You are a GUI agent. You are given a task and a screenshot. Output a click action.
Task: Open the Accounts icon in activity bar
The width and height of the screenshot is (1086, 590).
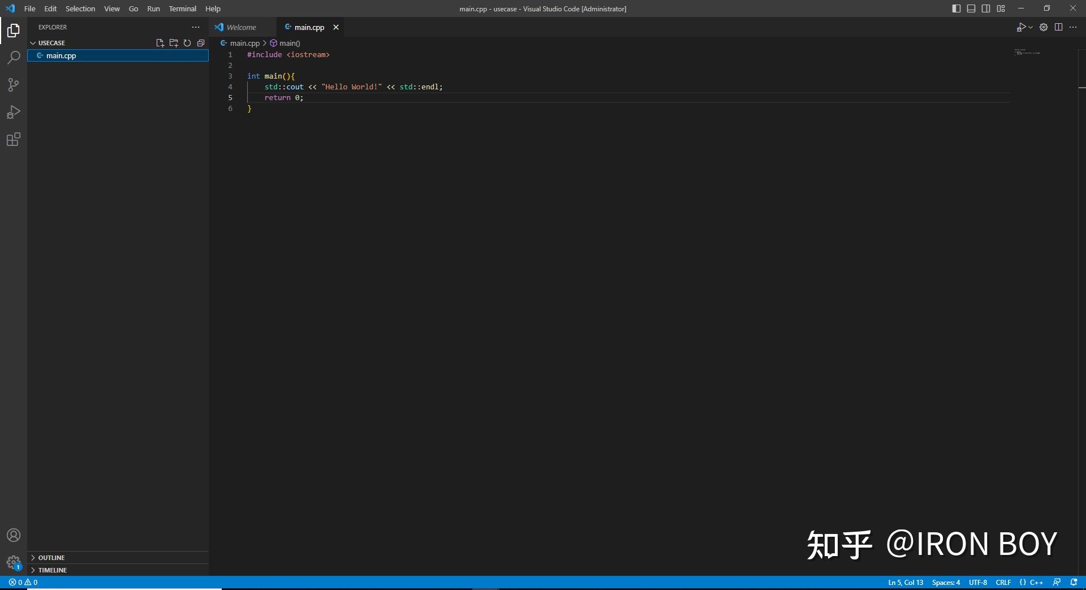(14, 535)
